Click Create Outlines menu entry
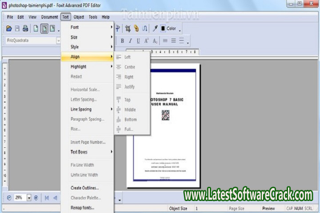 coord(84,188)
